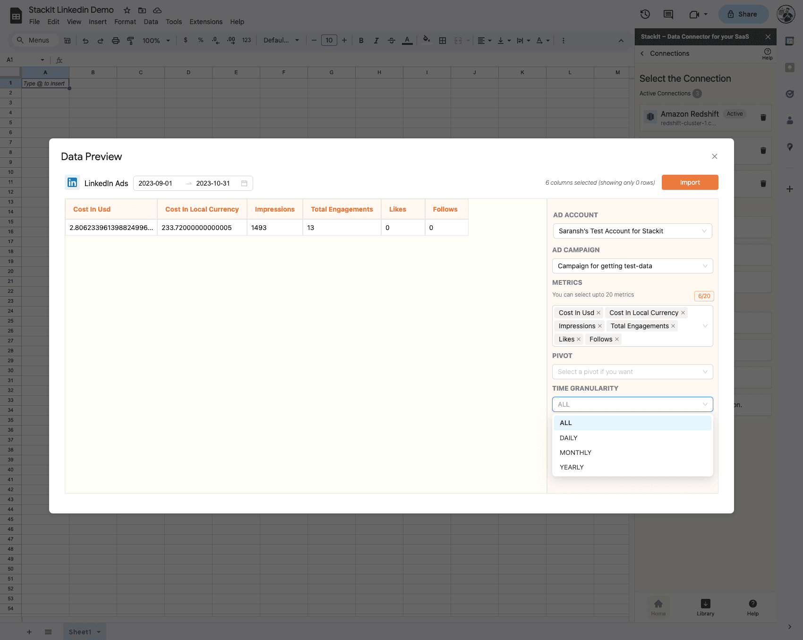The width and height of the screenshot is (803, 640).
Task: Open the Pivot dropdown
Action: 632,372
